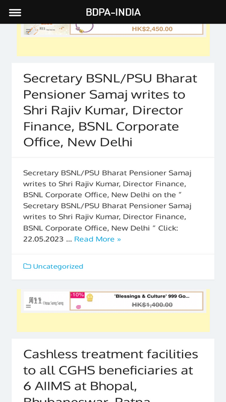Select the gold figurine product thumbnail
226x402 pixels.
(x=90, y=297)
